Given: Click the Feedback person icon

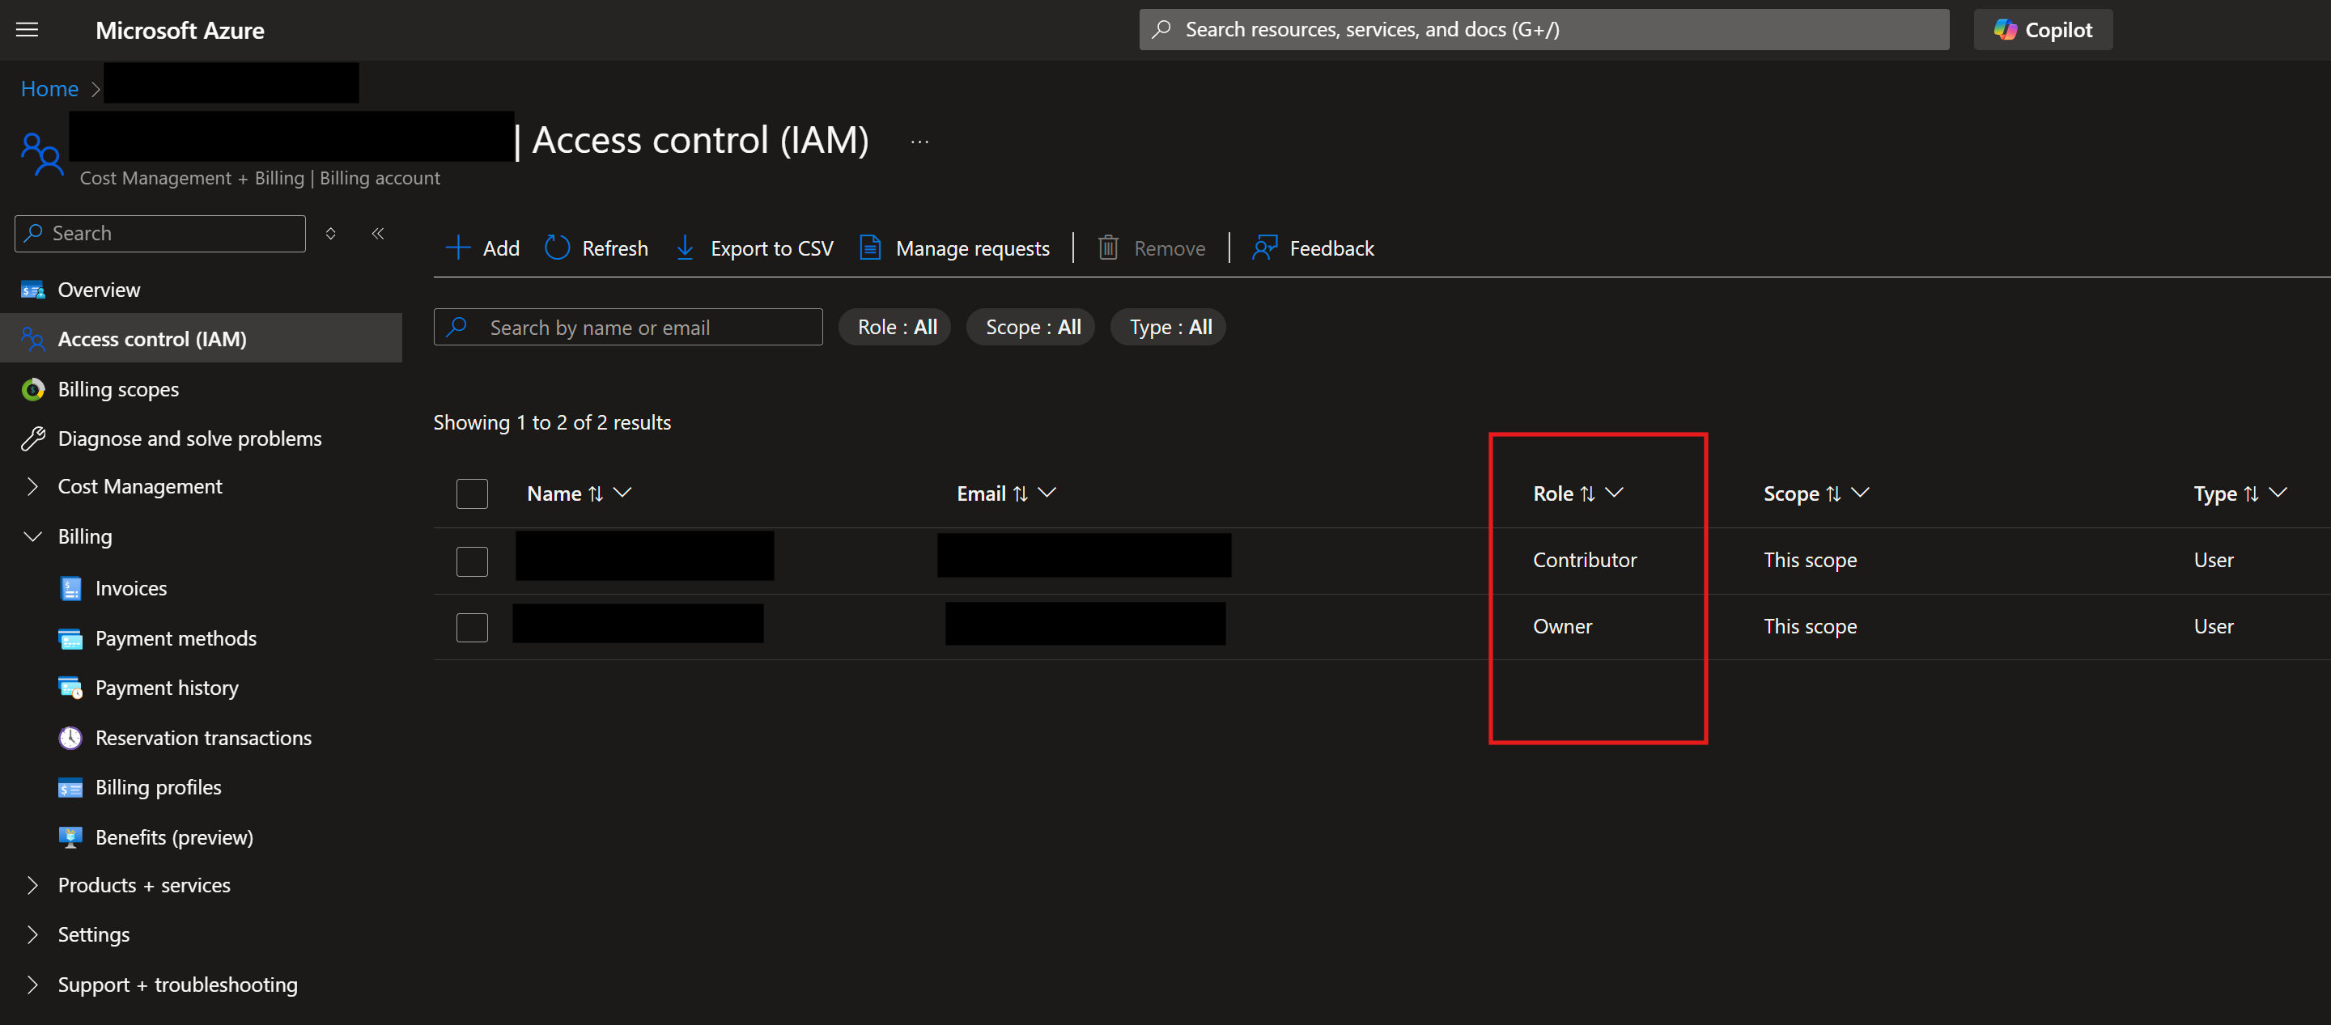Looking at the screenshot, I should 1264,248.
